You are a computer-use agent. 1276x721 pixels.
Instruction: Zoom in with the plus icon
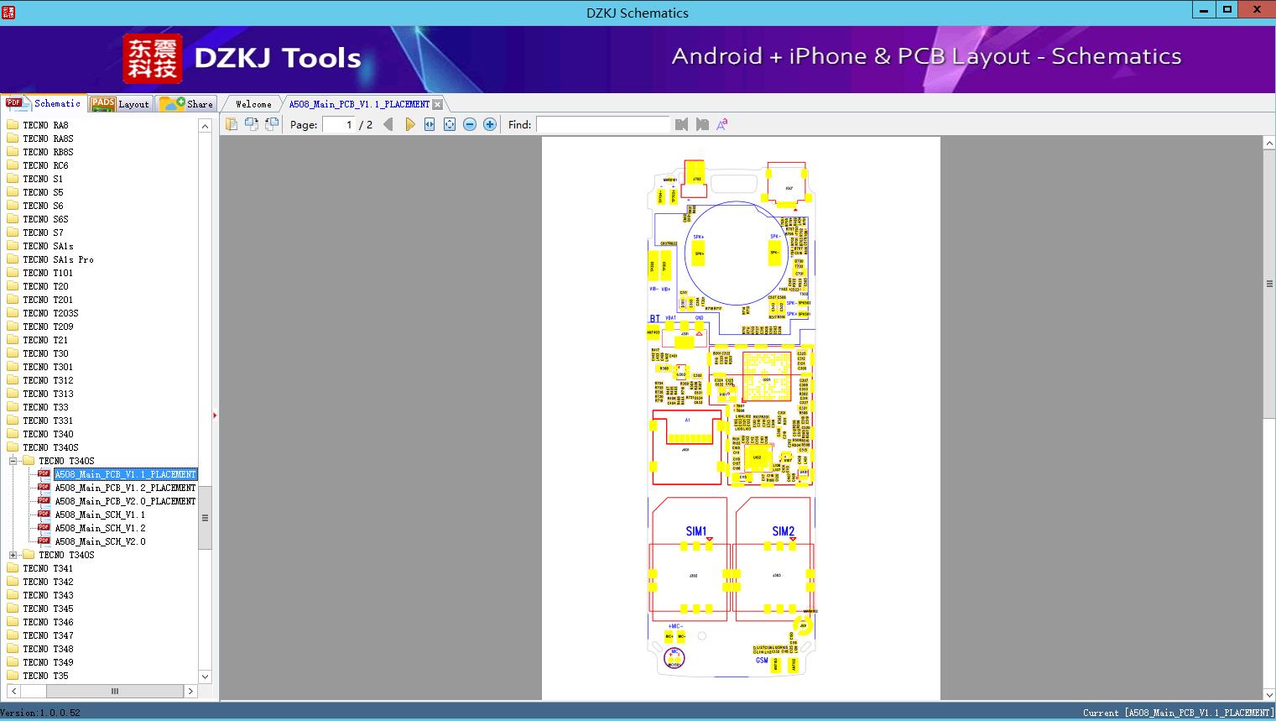[x=490, y=124]
